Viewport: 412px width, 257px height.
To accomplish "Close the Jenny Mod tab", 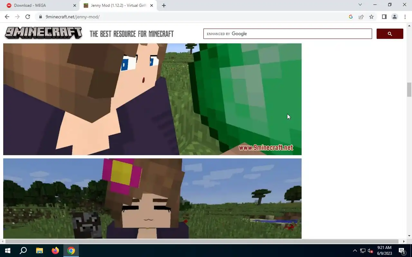I will pos(152,5).
